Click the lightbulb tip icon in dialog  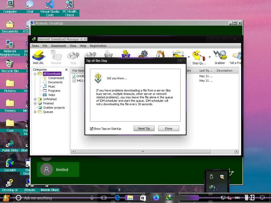98,78
